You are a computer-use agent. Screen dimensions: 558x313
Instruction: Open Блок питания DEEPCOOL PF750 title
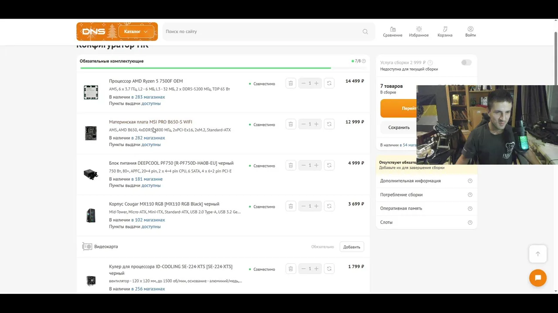click(x=171, y=163)
